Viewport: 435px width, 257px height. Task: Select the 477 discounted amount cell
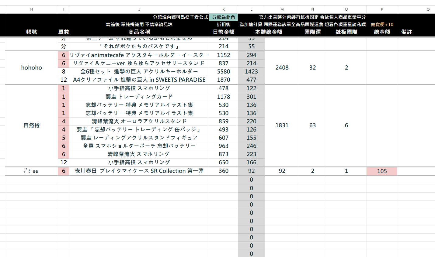click(251, 80)
